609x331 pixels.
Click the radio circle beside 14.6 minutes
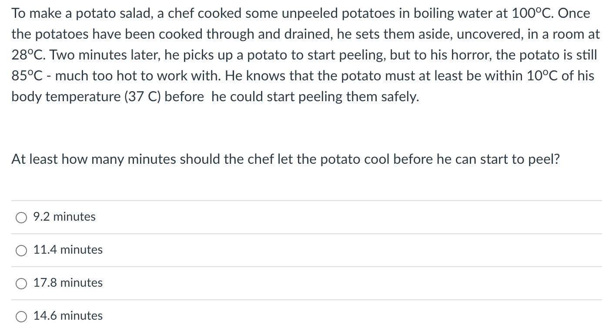pyautogui.click(x=21, y=316)
